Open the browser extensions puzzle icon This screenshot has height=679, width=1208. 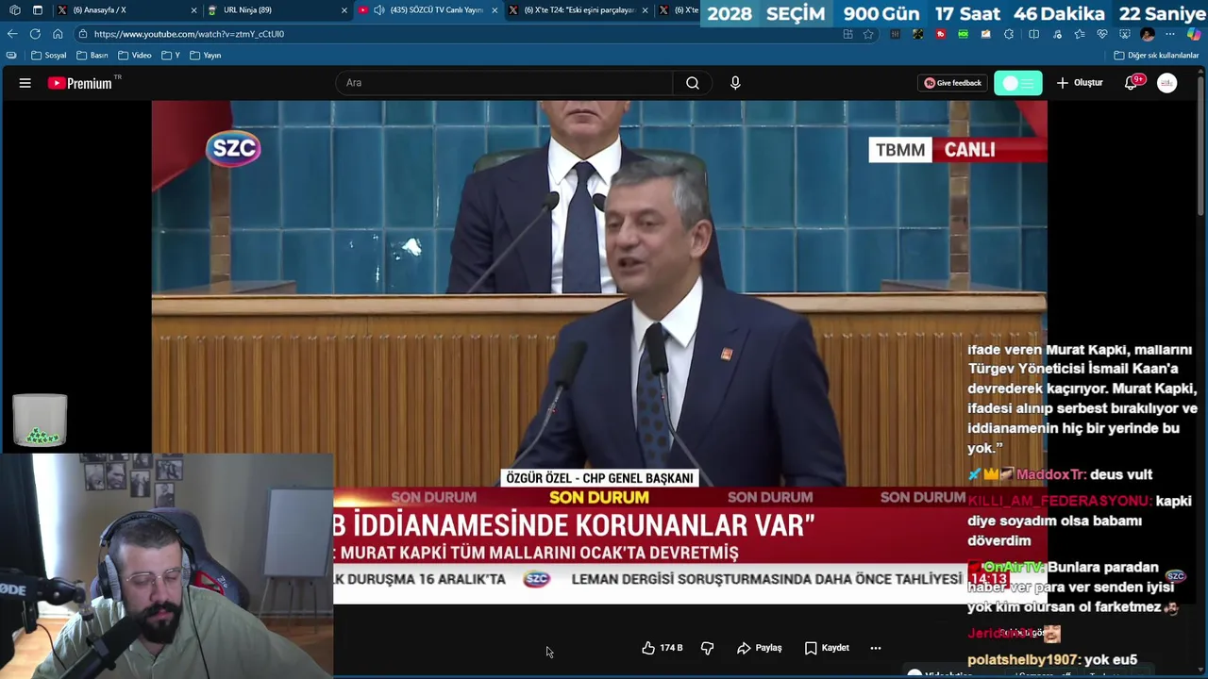coord(1008,34)
